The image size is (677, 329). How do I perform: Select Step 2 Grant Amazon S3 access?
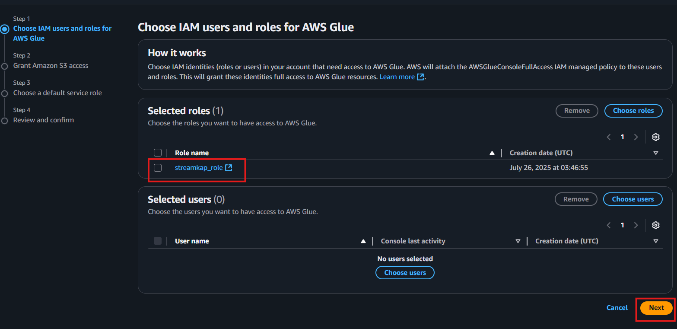pos(51,66)
